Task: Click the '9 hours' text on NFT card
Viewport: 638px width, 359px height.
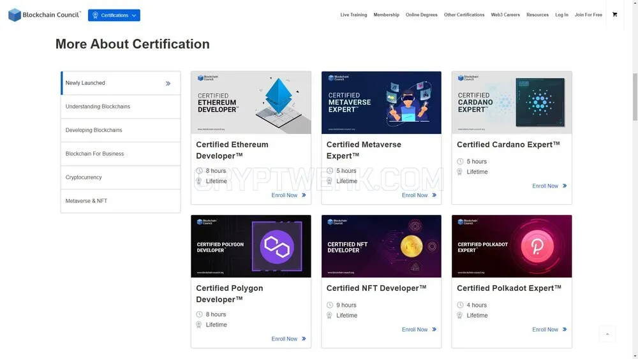Action: [x=346, y=305]
